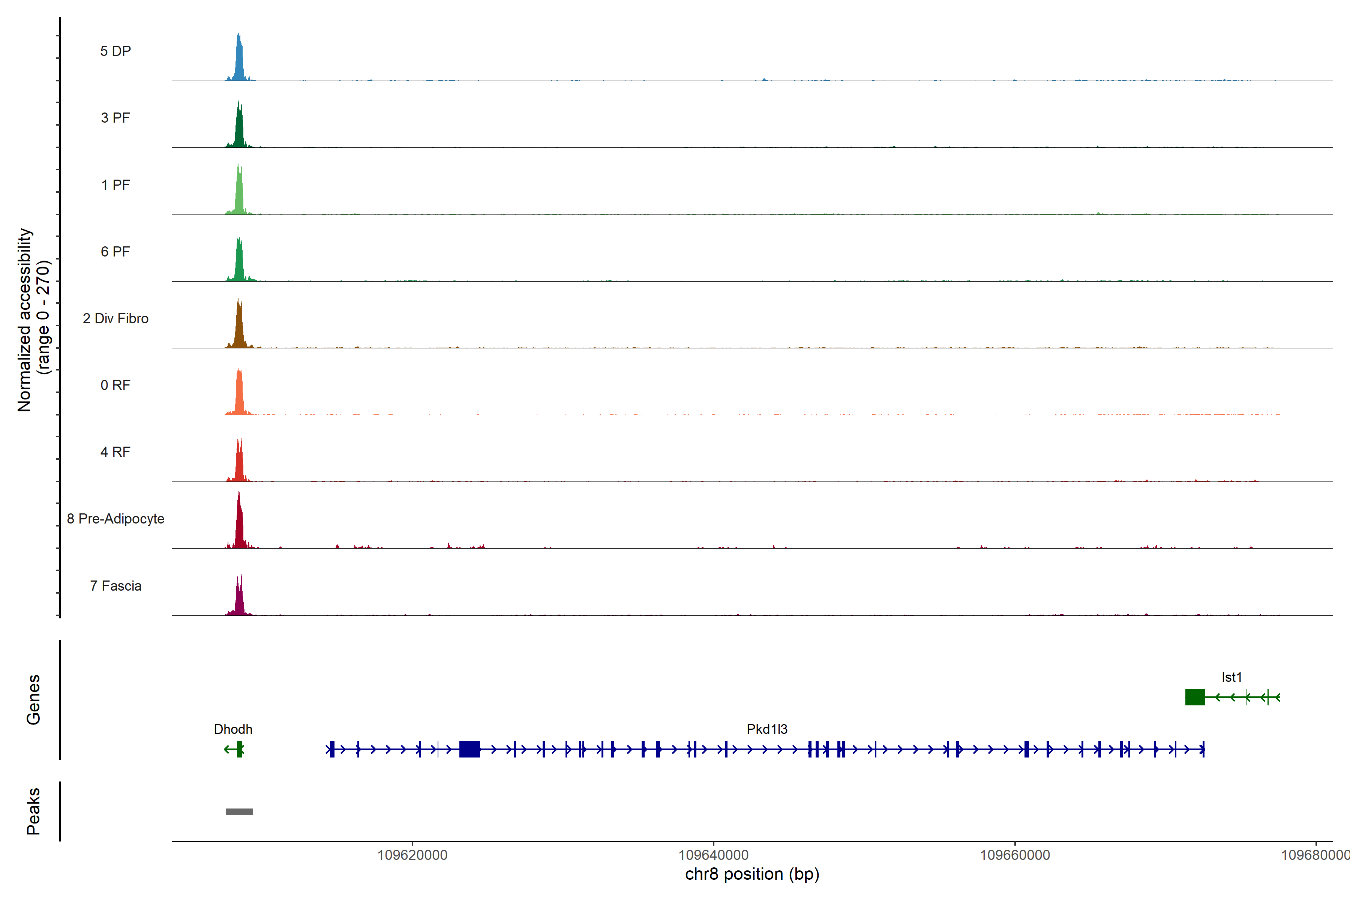Image resolution: width=1350 pixels, height=900 pixels.
Task: Click the Pkd1l3 gene name
Action: (x=767, y=729)
